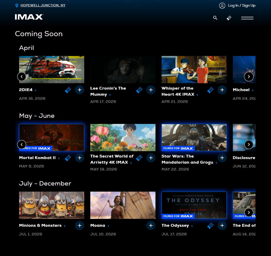Add Minions & Monsters to watchlist

(x=80, y=225)
